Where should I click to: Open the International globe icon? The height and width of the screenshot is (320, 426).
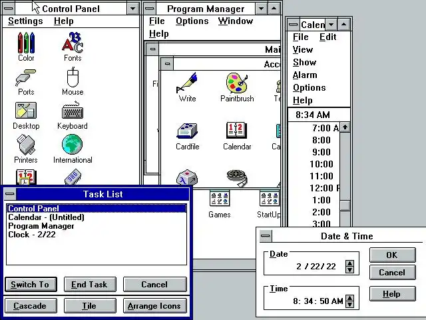coord(73,149)
